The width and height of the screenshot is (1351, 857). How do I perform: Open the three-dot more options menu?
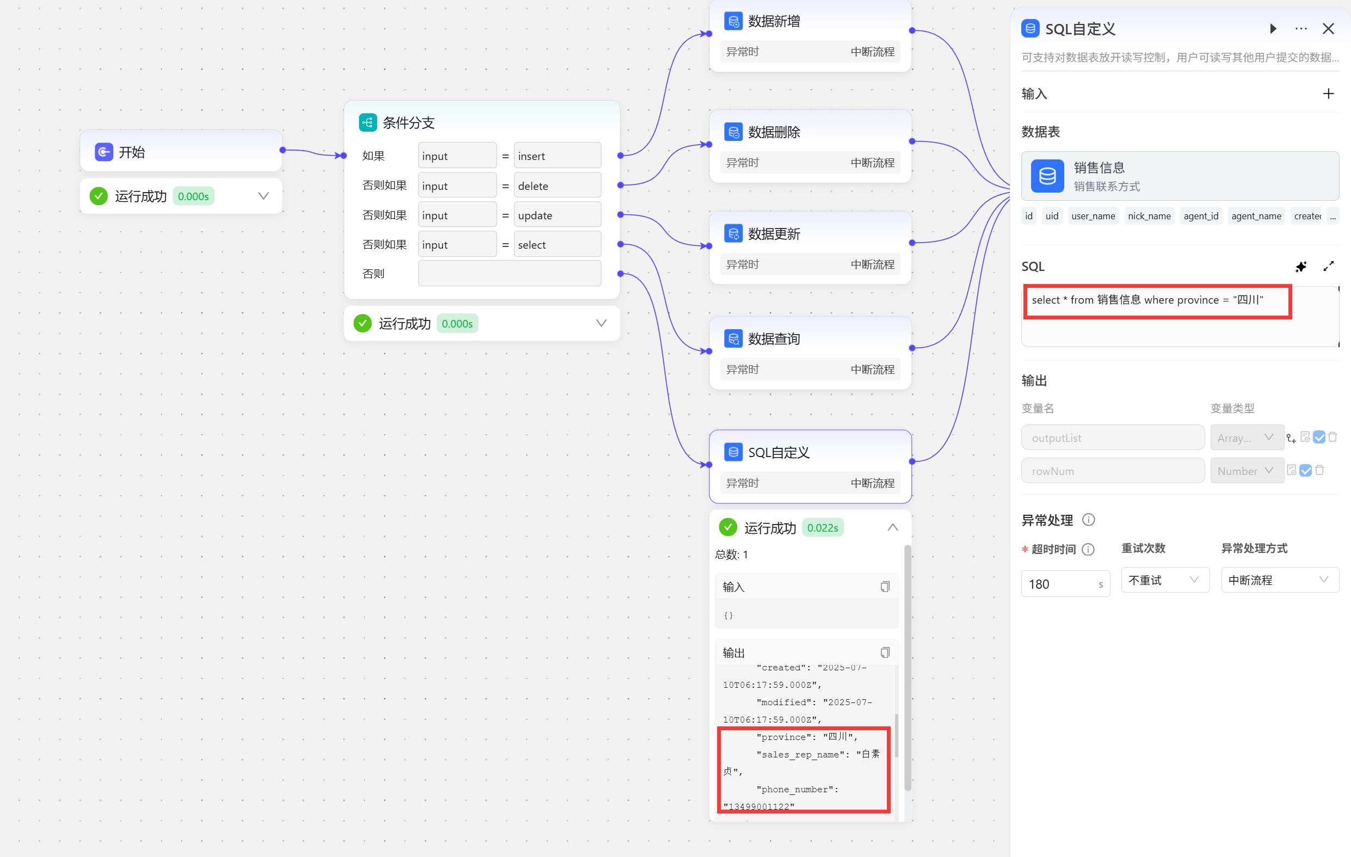click(x=1300, y=29)
